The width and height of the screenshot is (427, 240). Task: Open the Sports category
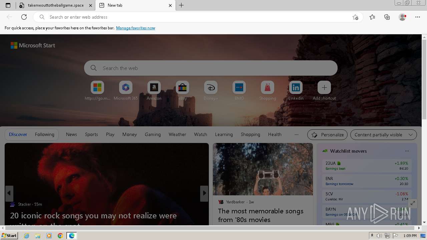(x=91, y=134)
